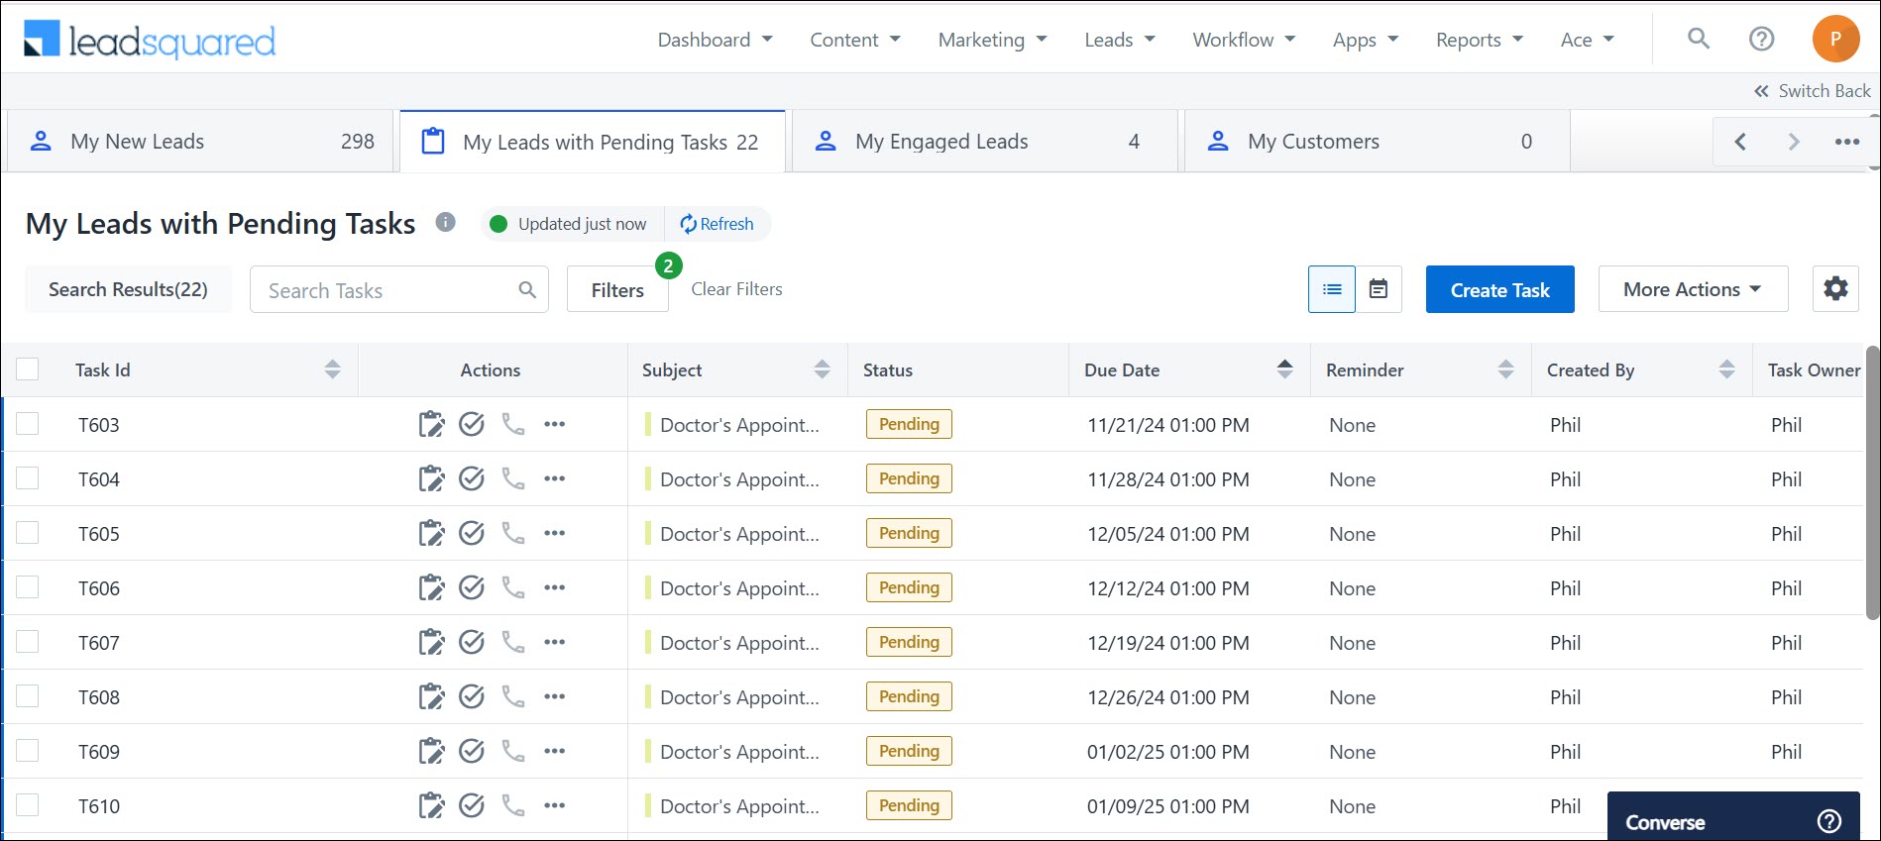Expand the Apps menu
The height and width of the screenshot is (841, 1881).
(1366, 40)
